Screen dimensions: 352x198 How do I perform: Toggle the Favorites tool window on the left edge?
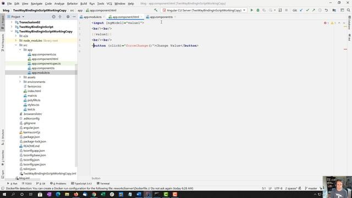[3, 158]
